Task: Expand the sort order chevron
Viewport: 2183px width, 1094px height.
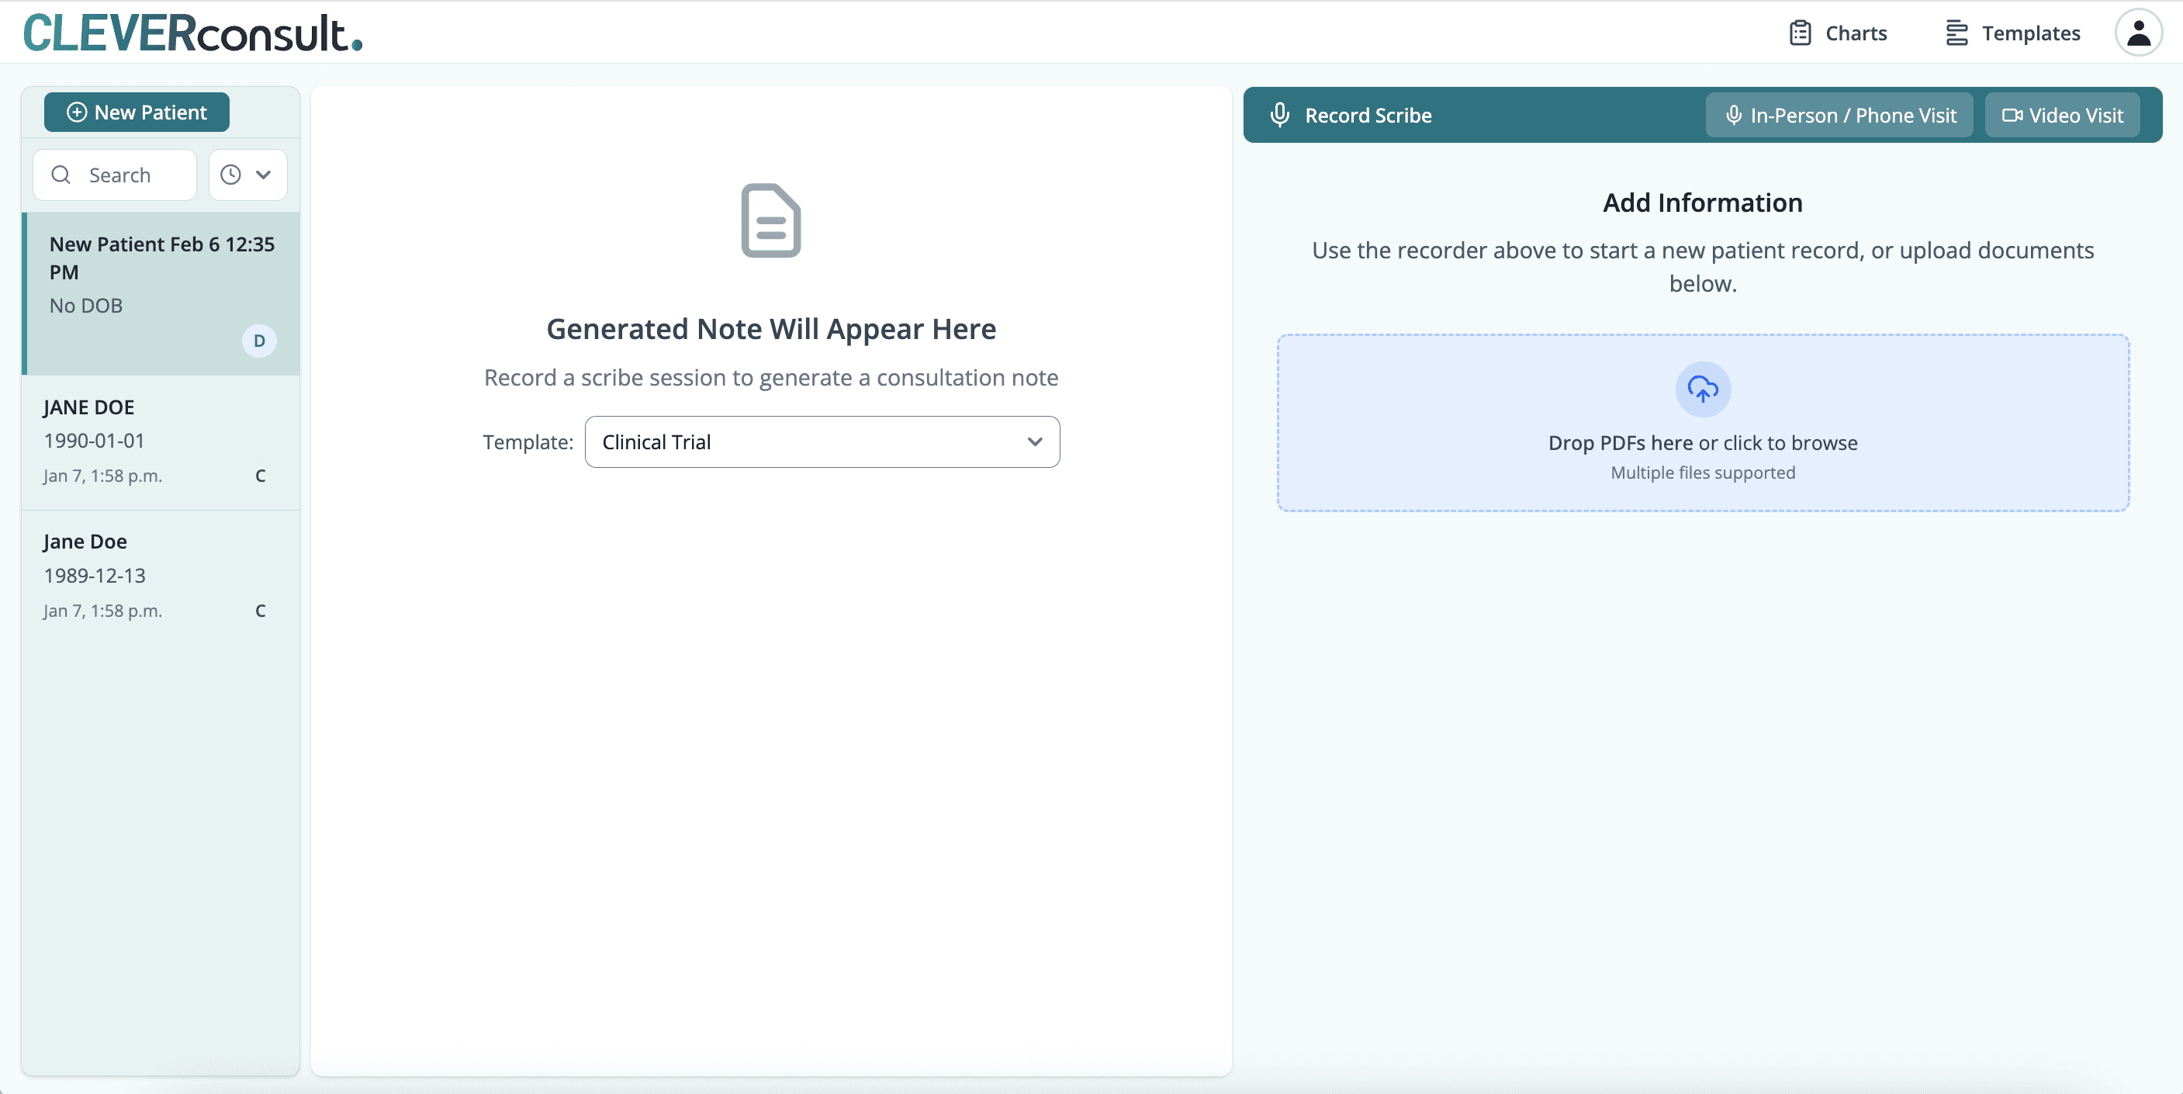Action: [x=264, y=175]
